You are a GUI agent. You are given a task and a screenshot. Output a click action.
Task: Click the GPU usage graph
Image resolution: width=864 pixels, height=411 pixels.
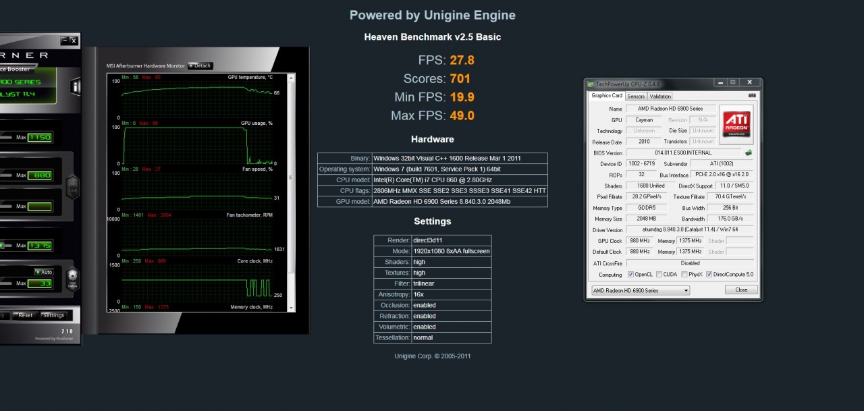click(196, 145)
